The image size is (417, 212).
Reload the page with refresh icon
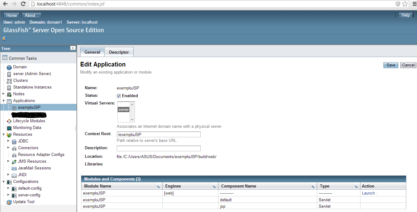pos(23,4)
